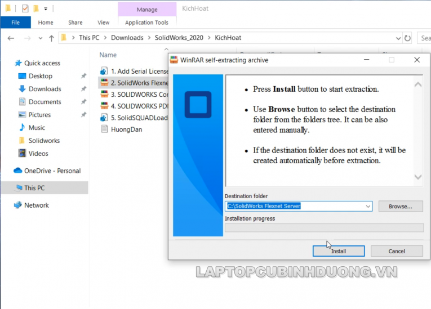Cancel the WinRAR self-extracting dialog
This screenshot has width=431, height=309.
(x=397, y=251)
